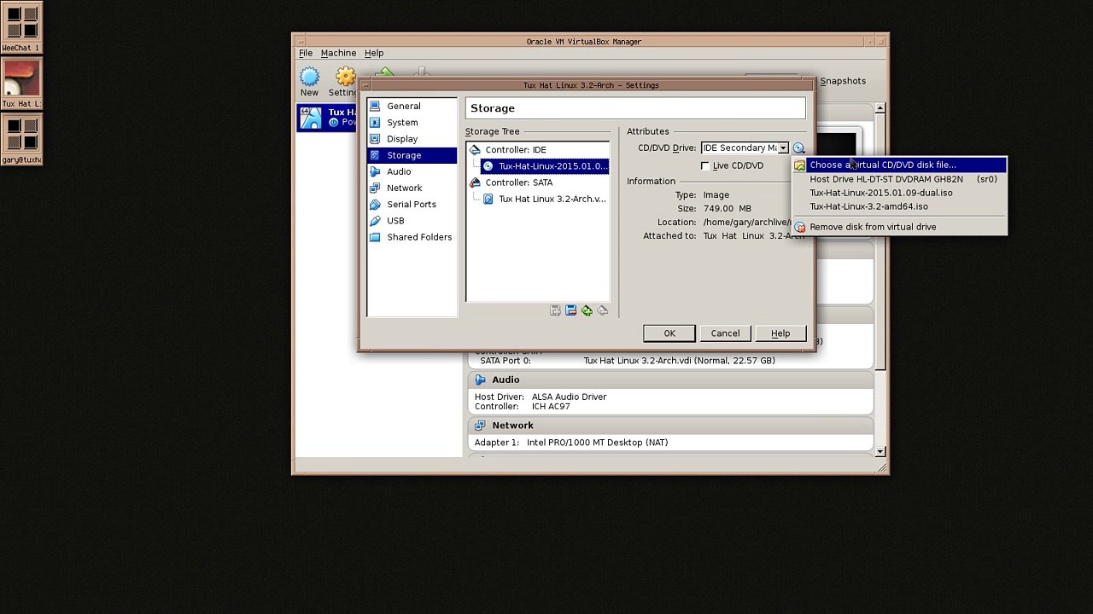Viewport: 1093px width, 614px height.
Task: Select Network category icon
Action: click(375, 188)
